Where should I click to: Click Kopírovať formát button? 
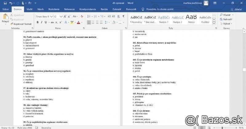(22, 24)
